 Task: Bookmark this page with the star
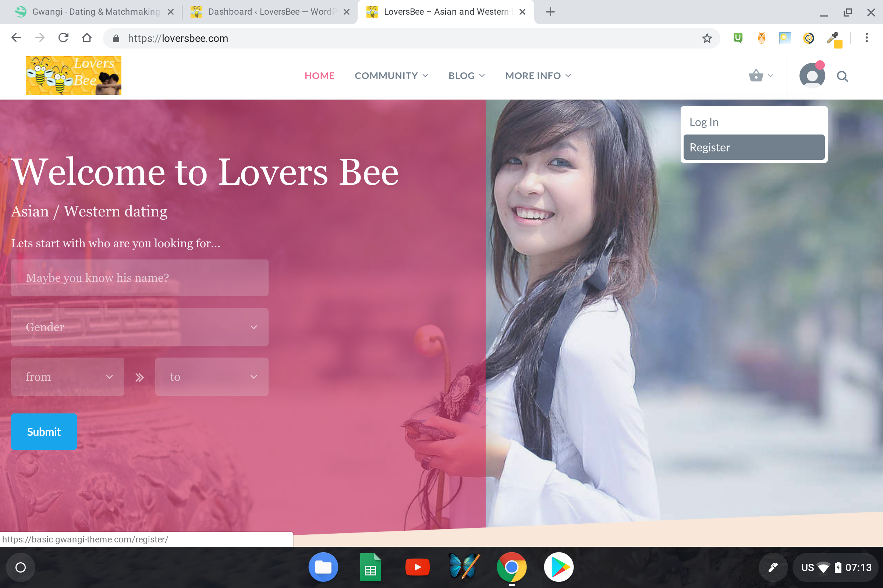[x=707, y=38]
